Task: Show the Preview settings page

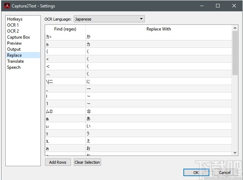Action: [15, 43]
